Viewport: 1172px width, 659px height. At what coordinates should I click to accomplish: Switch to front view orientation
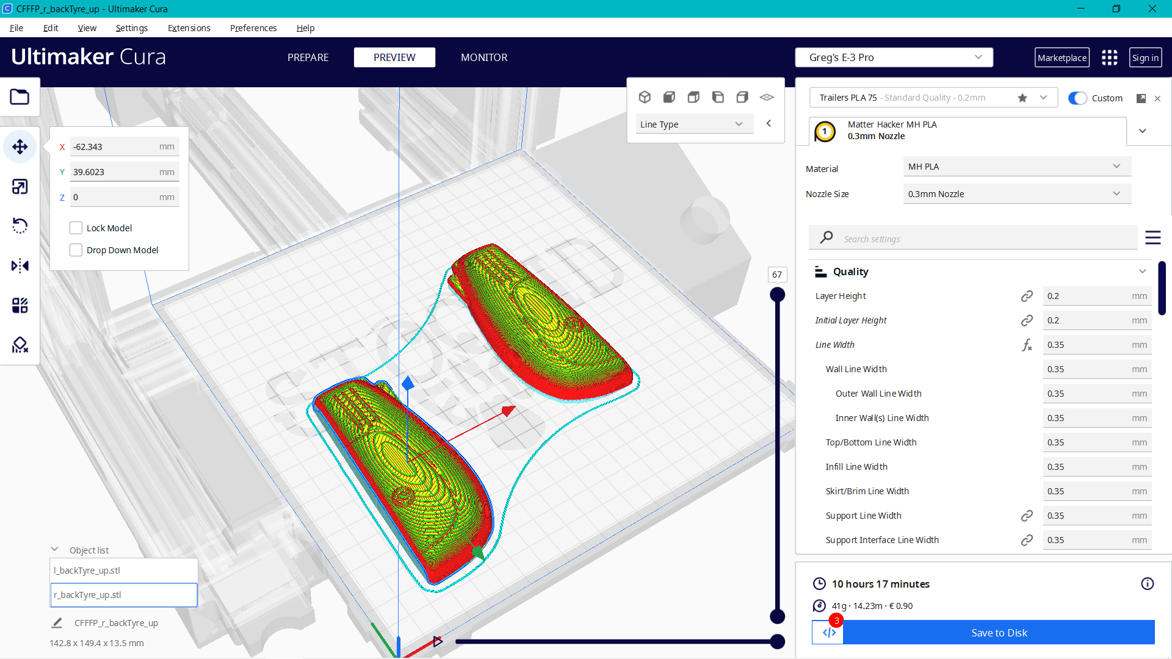coord(670,97)
